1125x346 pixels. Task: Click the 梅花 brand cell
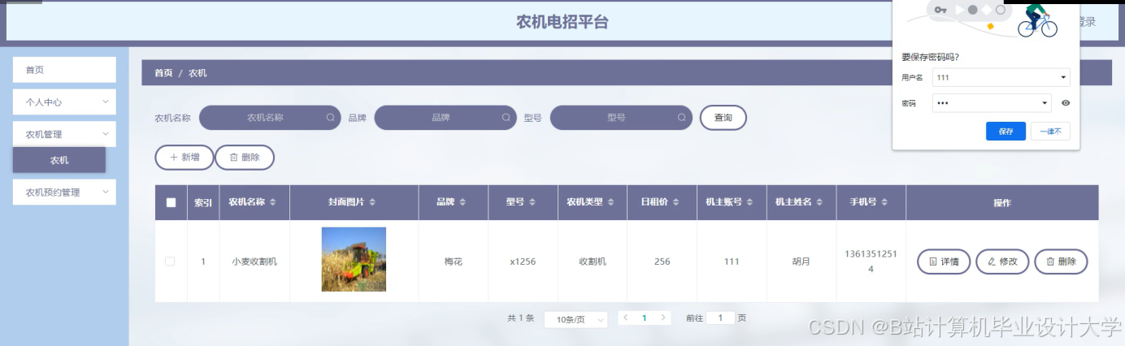pyautogui.click(x=454, y=262)
